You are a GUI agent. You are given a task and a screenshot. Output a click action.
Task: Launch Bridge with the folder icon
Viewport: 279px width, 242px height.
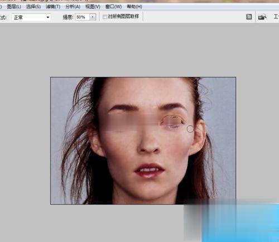click(x=262, y=17)
